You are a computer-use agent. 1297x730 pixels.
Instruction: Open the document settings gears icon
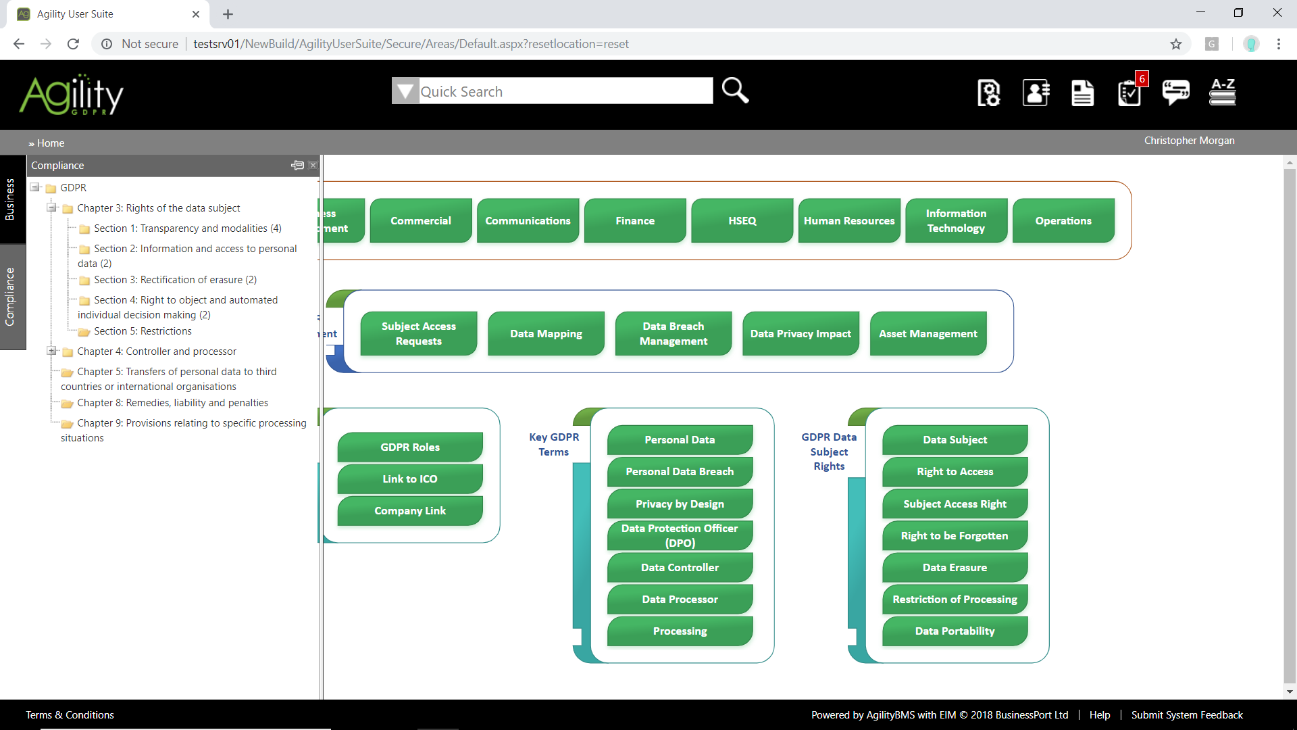coord(989,93)
